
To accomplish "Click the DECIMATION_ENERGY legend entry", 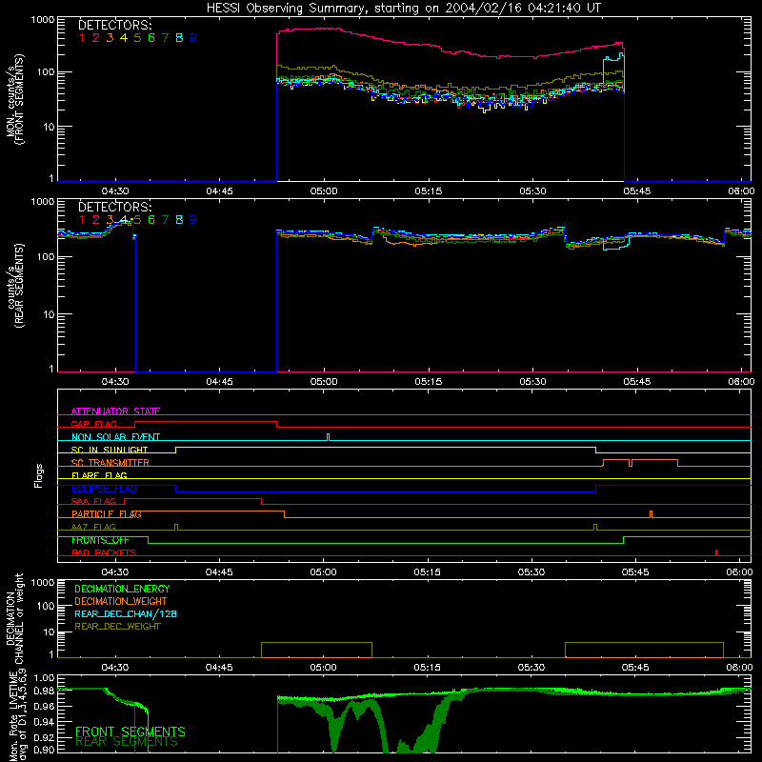I will [122, 589].
